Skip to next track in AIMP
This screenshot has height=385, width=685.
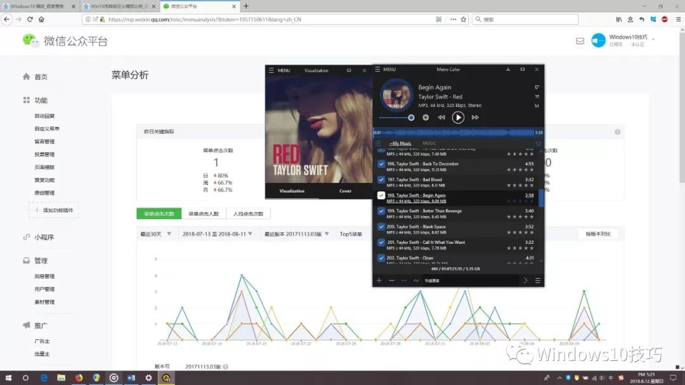(x=475, y=117)
